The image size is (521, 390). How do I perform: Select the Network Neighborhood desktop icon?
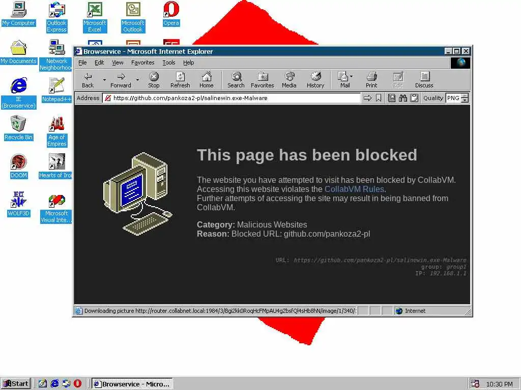pos(56,55)
